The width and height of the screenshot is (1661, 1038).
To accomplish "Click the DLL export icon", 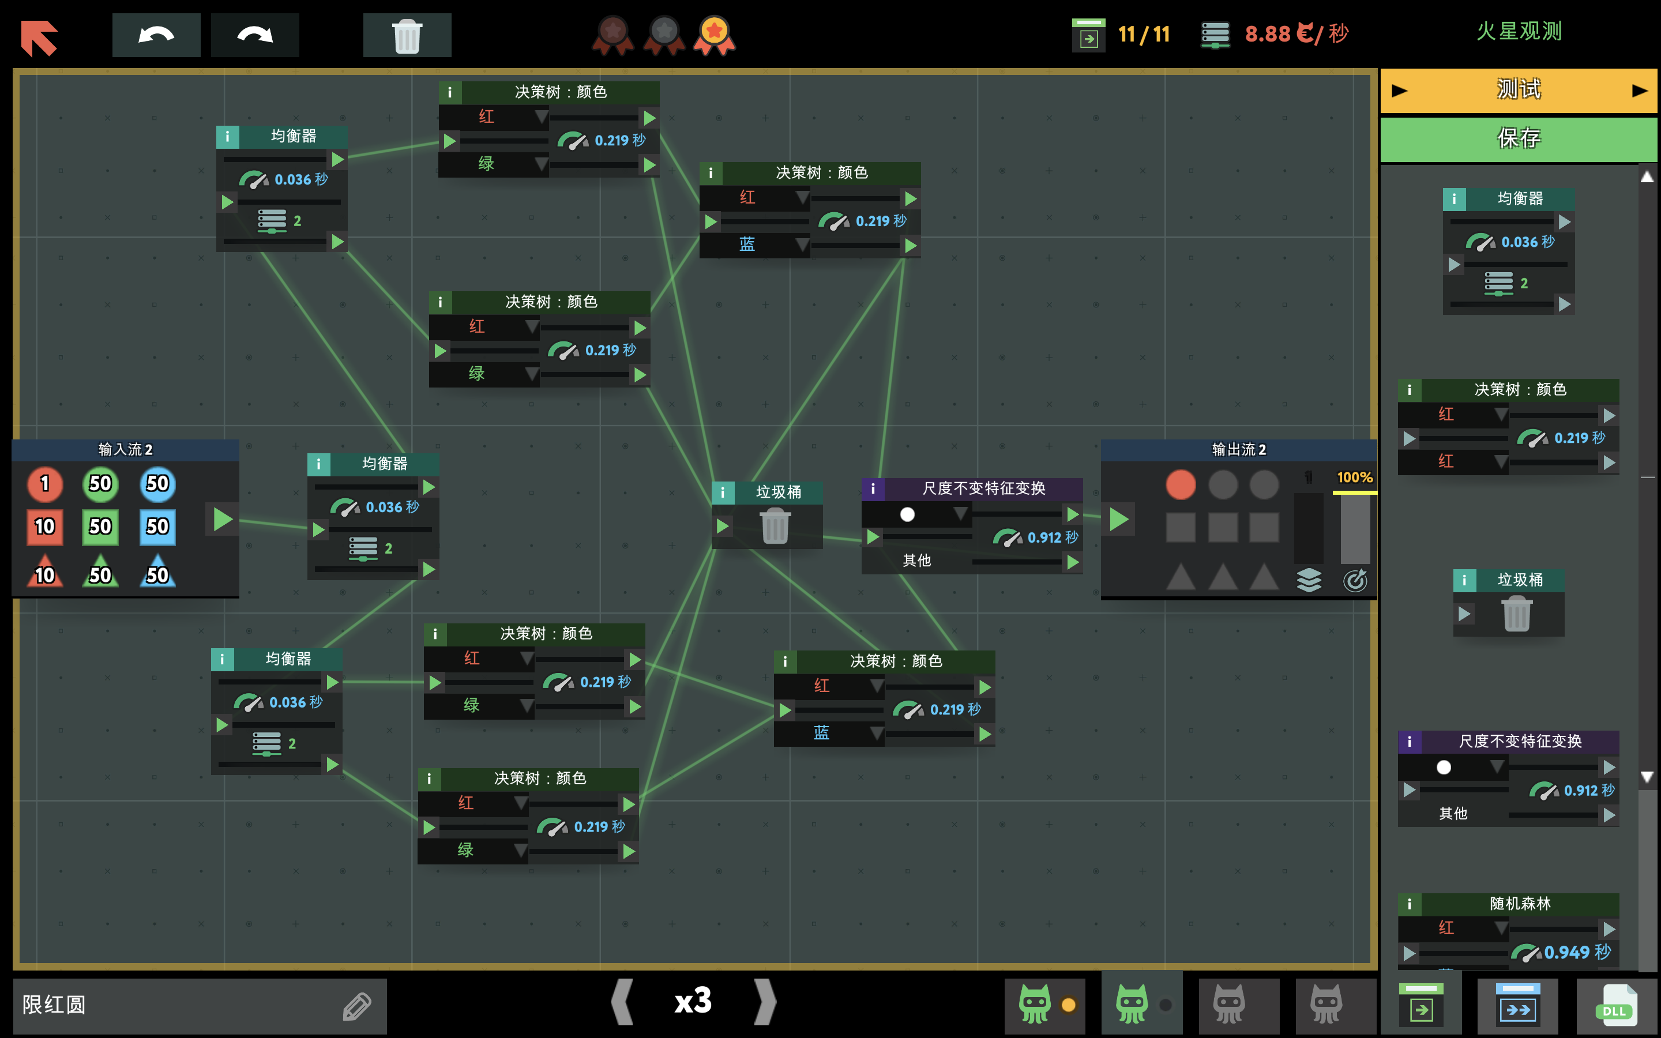I will 1615,1006.
